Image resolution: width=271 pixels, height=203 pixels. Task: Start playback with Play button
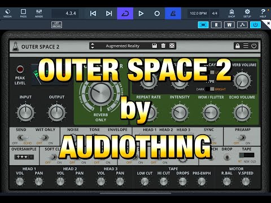click(141, 14)
